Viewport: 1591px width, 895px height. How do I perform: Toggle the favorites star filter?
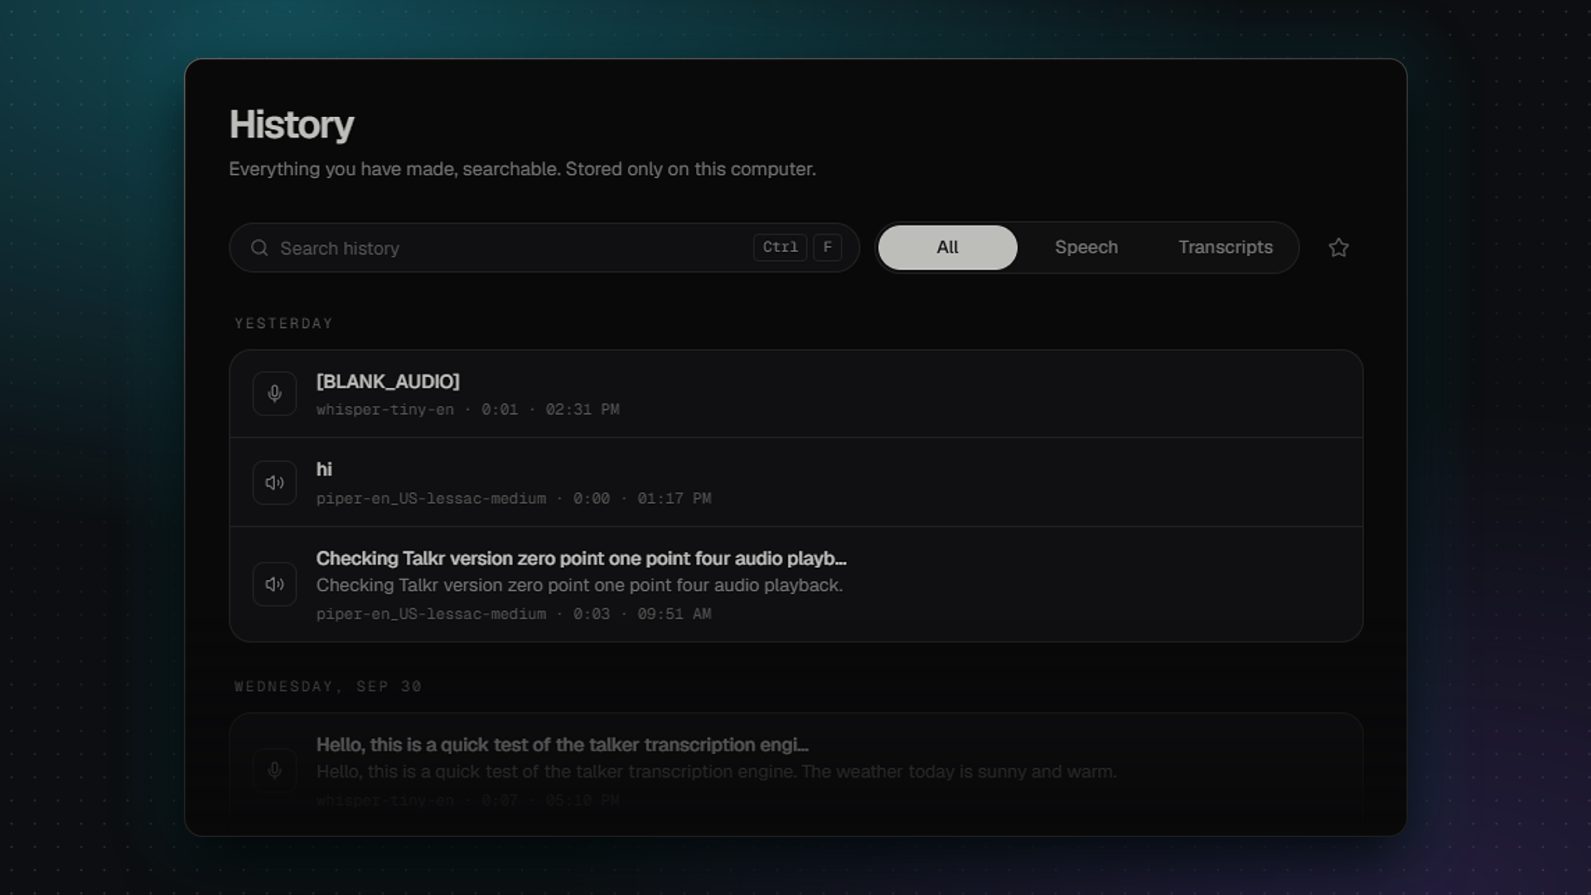[1338, 248]
